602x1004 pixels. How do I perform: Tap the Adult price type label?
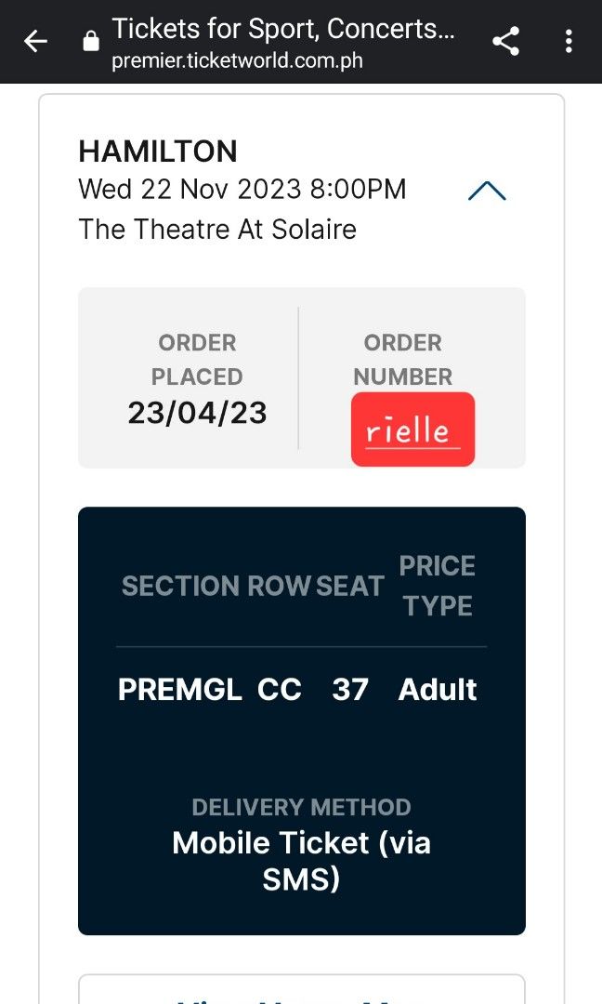pyautogui.click(x=438, y=689)
